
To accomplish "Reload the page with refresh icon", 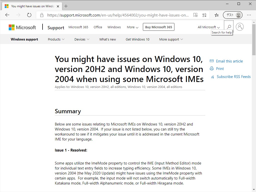I will coord(29,15).
